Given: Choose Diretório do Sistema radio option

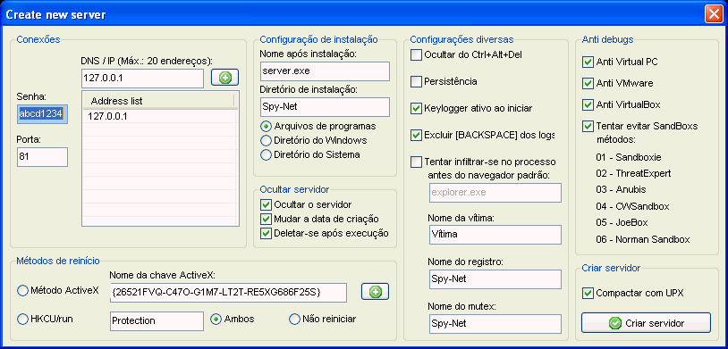Looking at the screenshot, I should click(x=266, y=154).
